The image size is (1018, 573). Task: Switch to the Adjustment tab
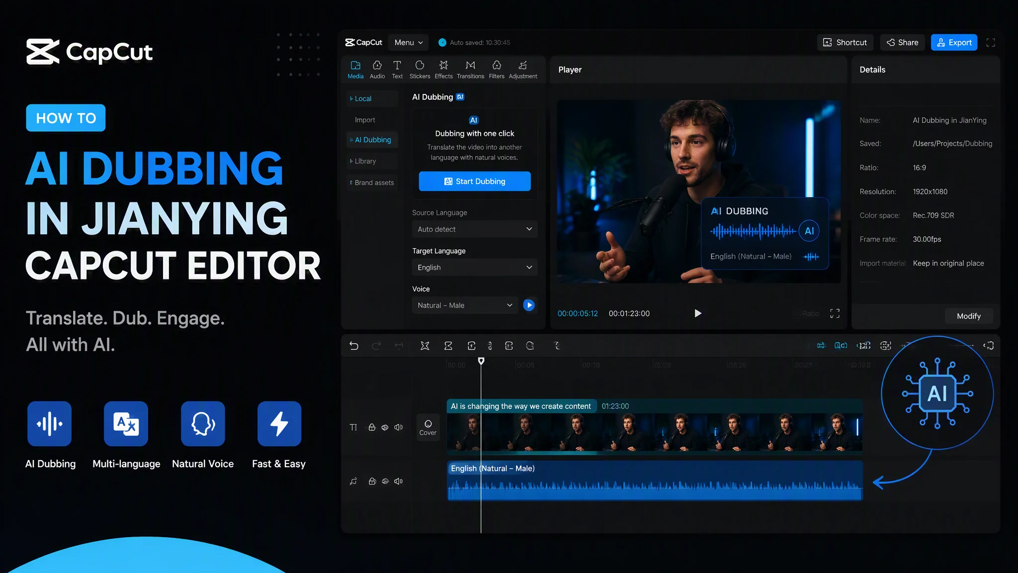pyautogui.click(x=523, y=70)
